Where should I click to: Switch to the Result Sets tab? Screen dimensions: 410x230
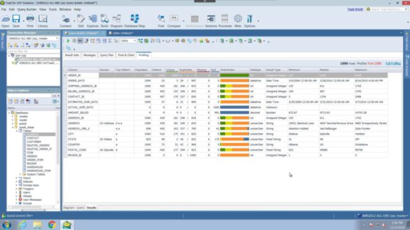pyautogui.click(x=72, y=55)
